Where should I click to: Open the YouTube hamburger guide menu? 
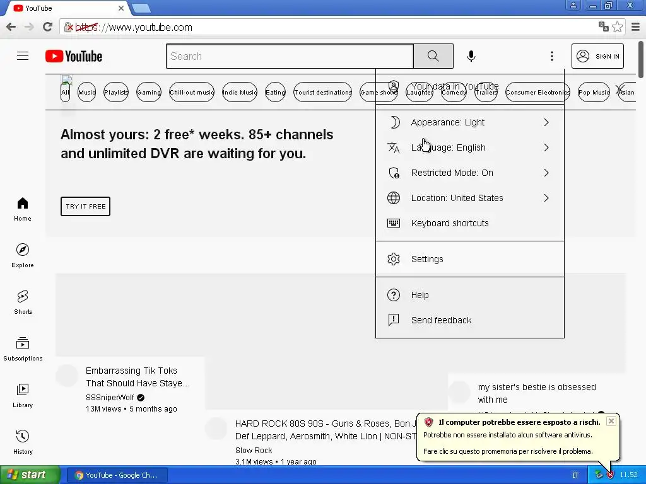(x=23, y=56)
